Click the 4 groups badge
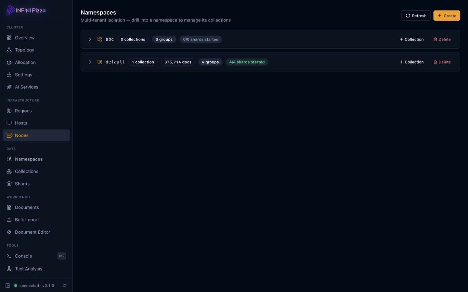468x292 pixels. coord(210,62)
